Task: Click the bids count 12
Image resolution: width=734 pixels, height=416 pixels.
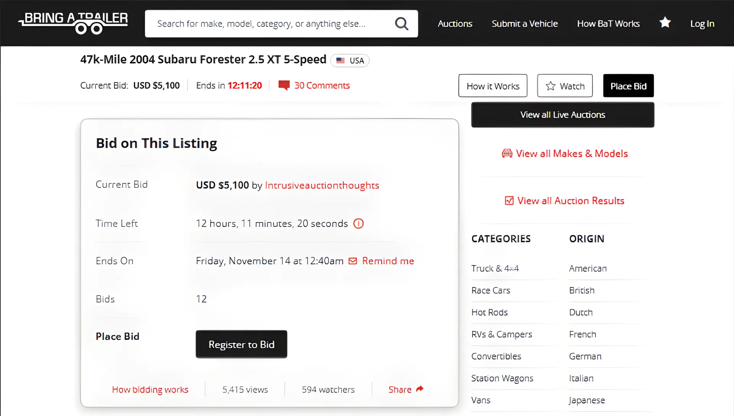Action: pyautogui.click(x=201, y=299)
